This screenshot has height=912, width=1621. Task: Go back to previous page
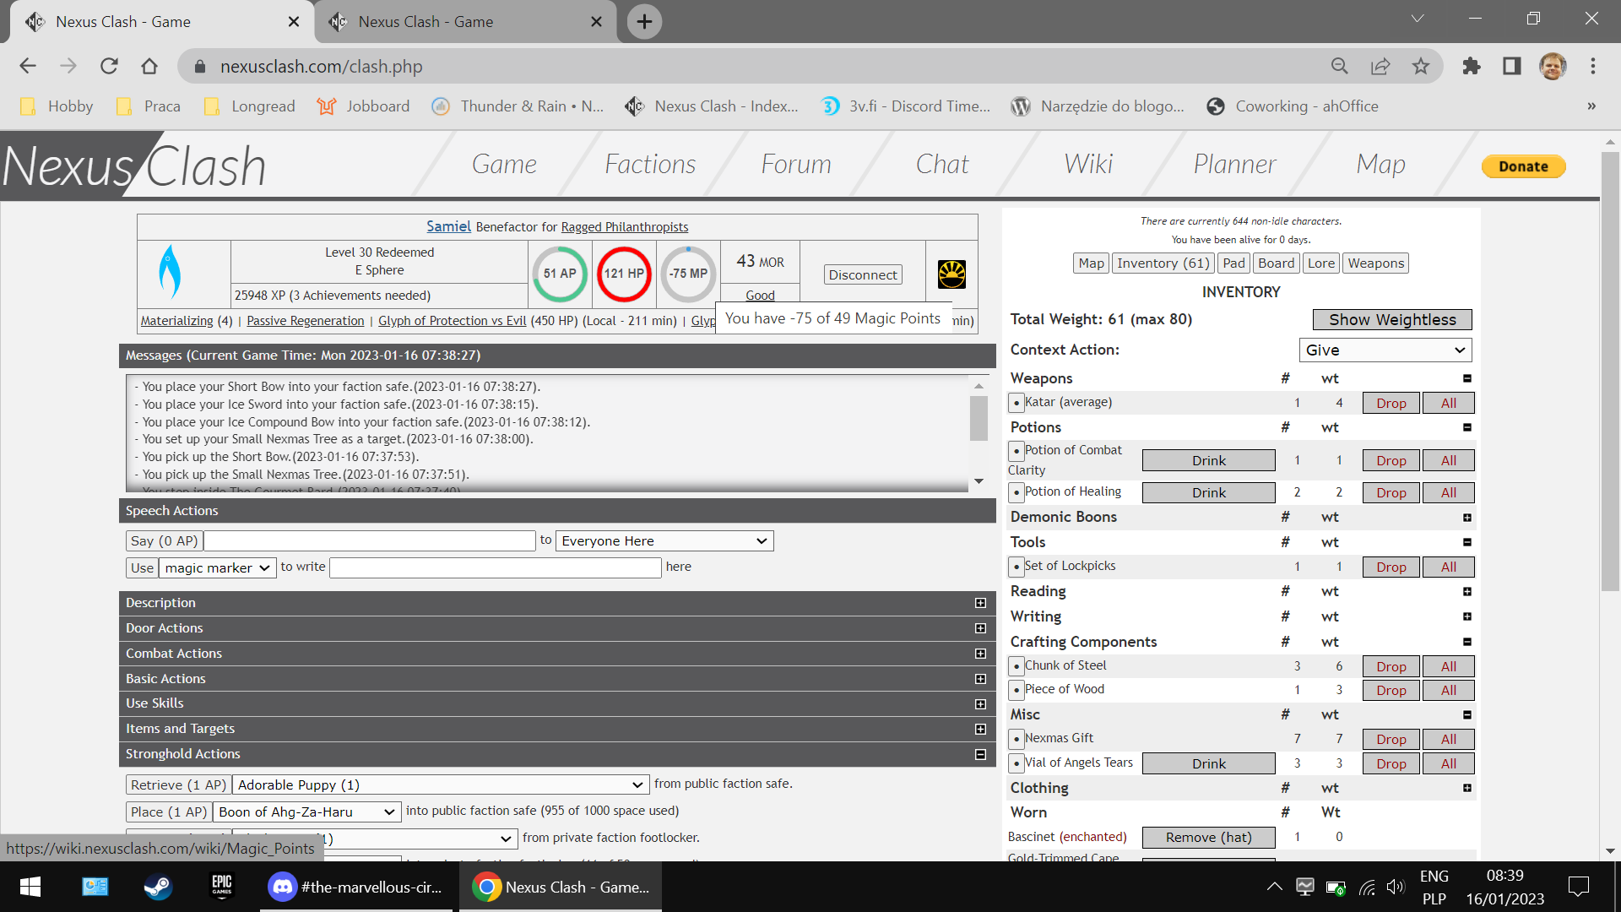click(28, 66)
